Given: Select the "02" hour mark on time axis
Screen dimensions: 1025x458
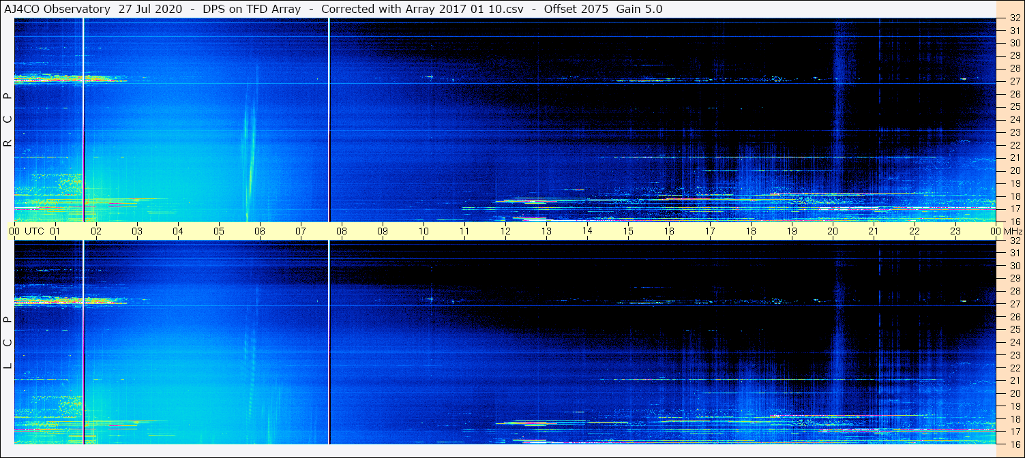Looking at the screenshot, I should (96, 231).
